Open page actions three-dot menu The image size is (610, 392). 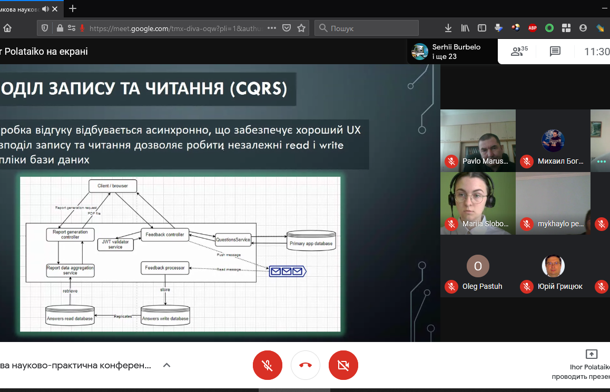click(x=272, y=28)
